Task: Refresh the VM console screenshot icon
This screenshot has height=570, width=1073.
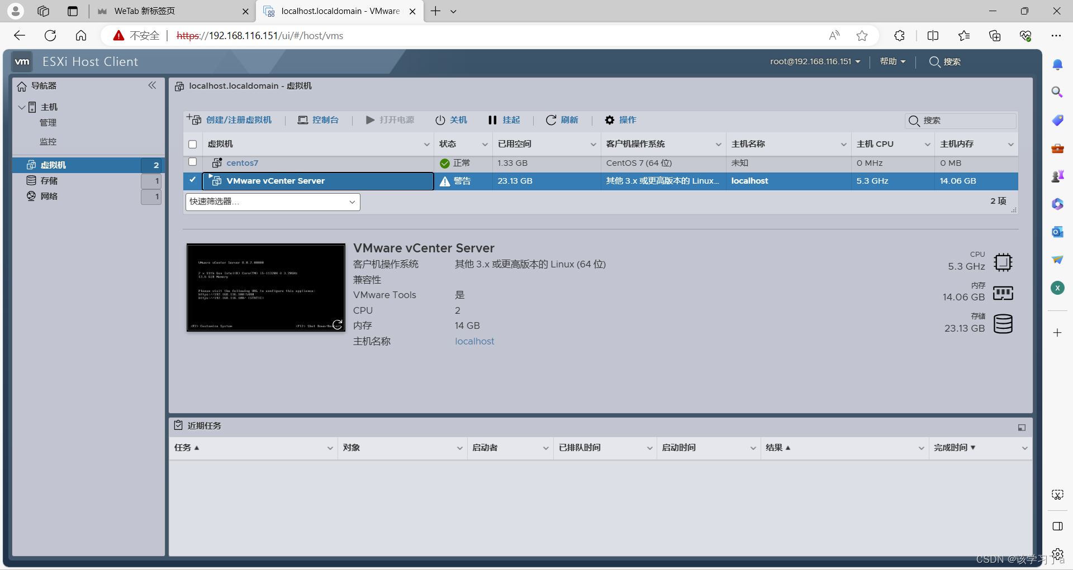Action: click(x=338, y=324)
